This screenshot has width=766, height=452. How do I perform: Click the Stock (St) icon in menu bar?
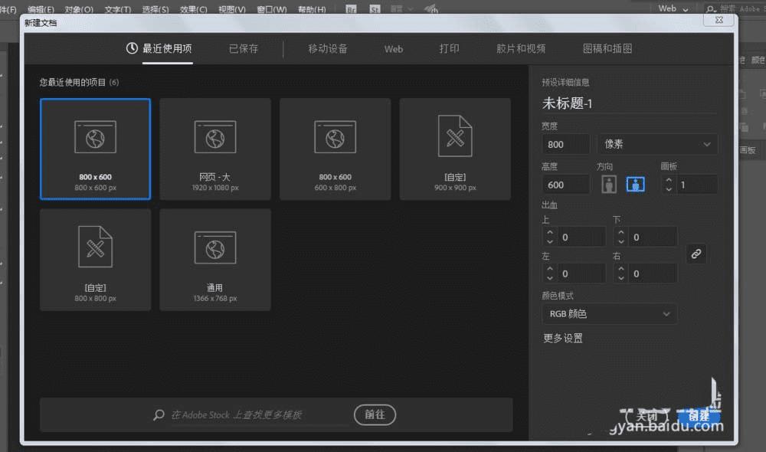(x=375, y=9)
